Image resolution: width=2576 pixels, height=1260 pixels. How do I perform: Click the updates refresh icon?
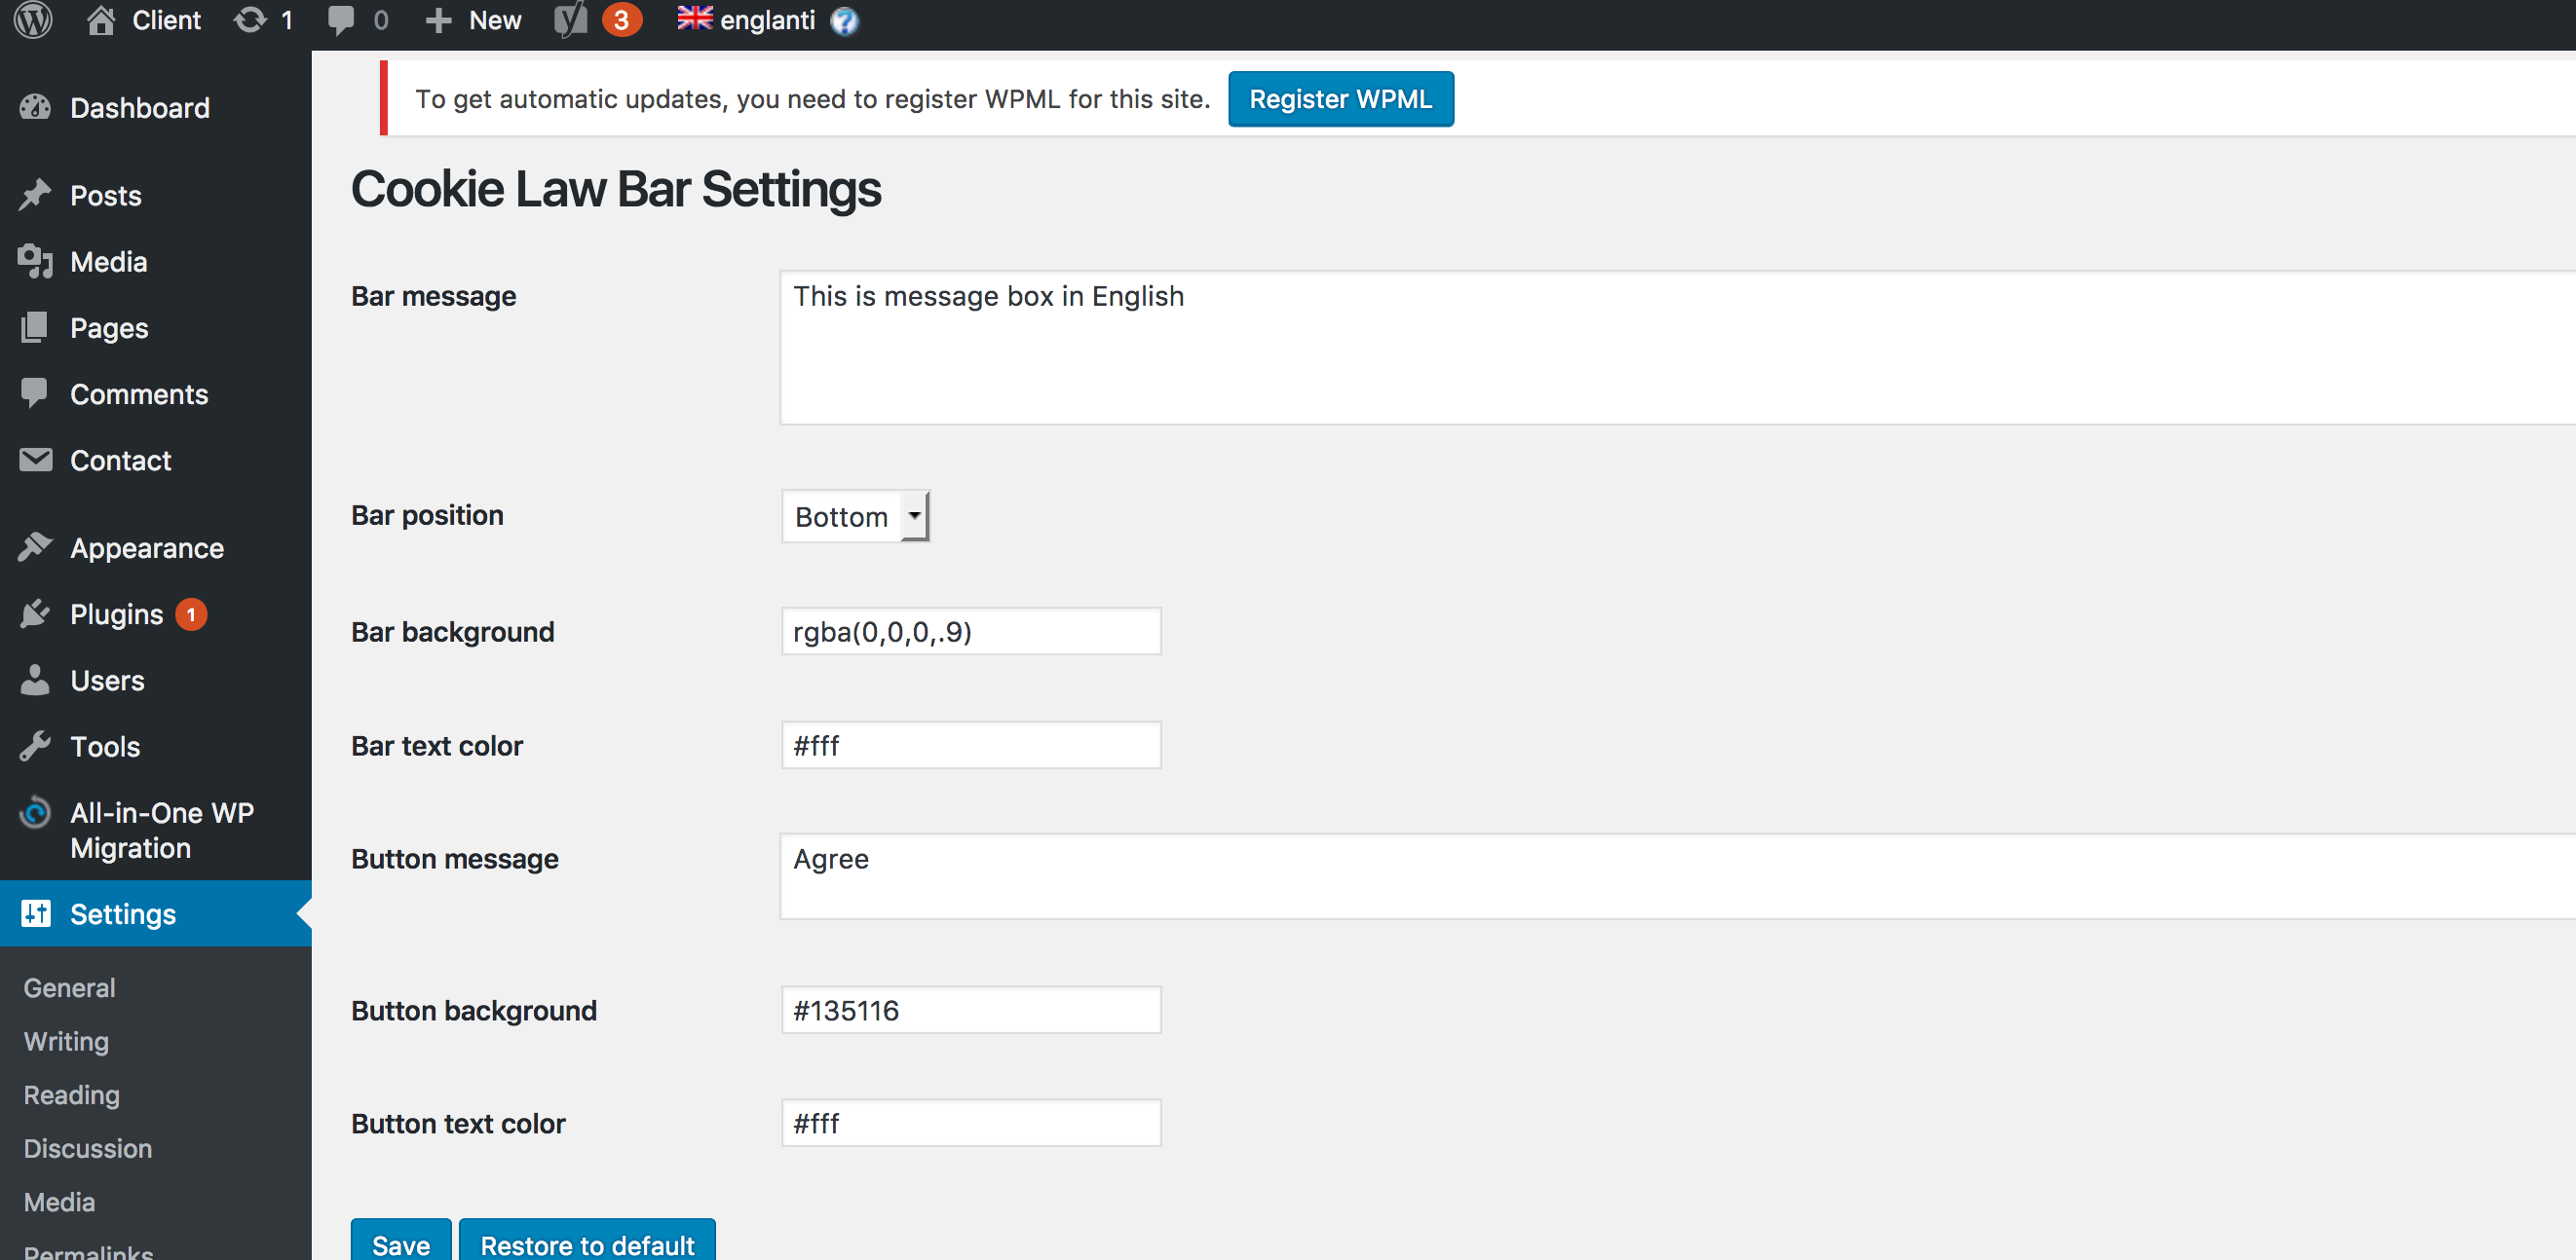point(250,20)
